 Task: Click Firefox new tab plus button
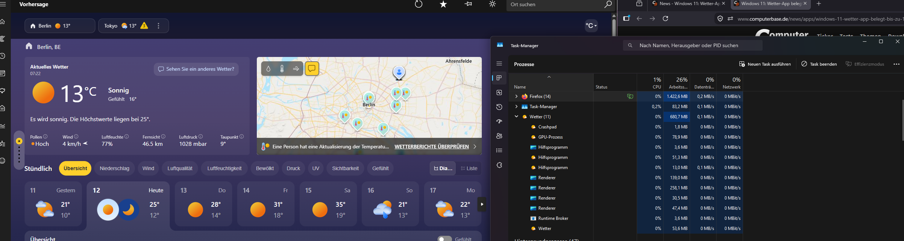[819, 4]
